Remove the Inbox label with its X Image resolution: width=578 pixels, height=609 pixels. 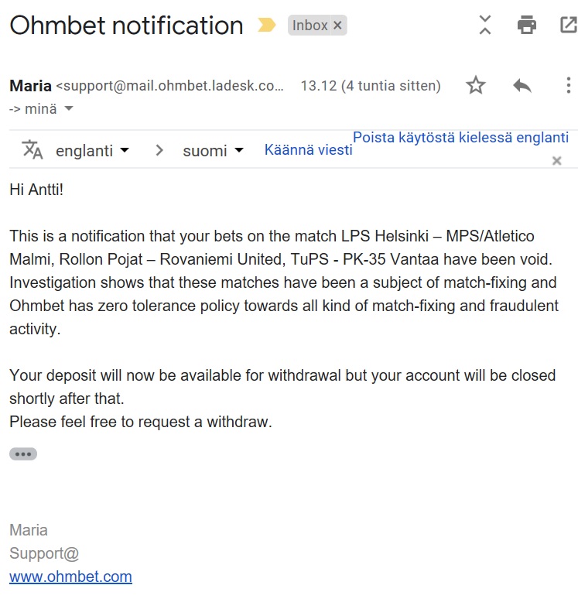[337, 26]
